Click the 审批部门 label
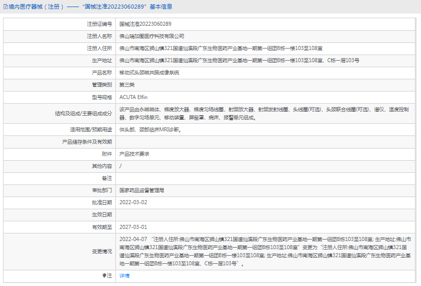Screen dimensions: 421x286 click(x=102, y=190)
